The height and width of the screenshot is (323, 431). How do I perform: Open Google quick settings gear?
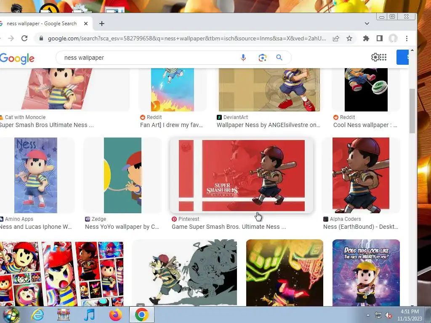pos(375,57)
